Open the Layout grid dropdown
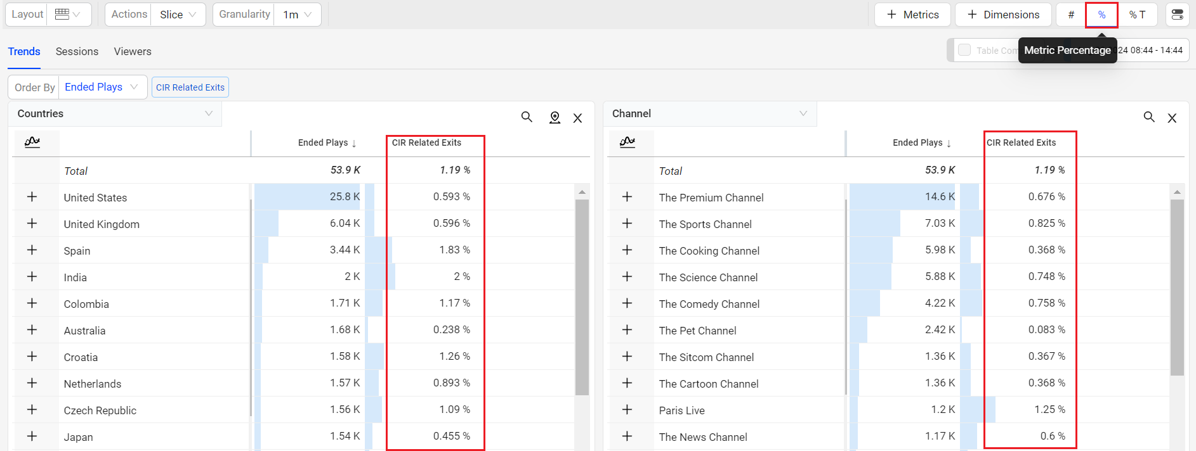This screenshot has width=1196, height=451. [x=69, y=15]
